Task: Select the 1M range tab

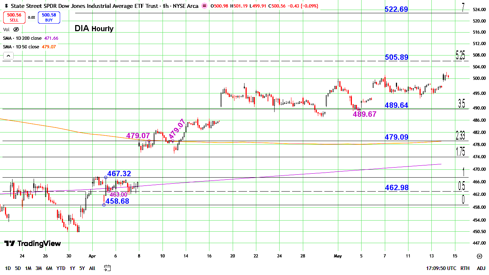Action: point(28,268)
